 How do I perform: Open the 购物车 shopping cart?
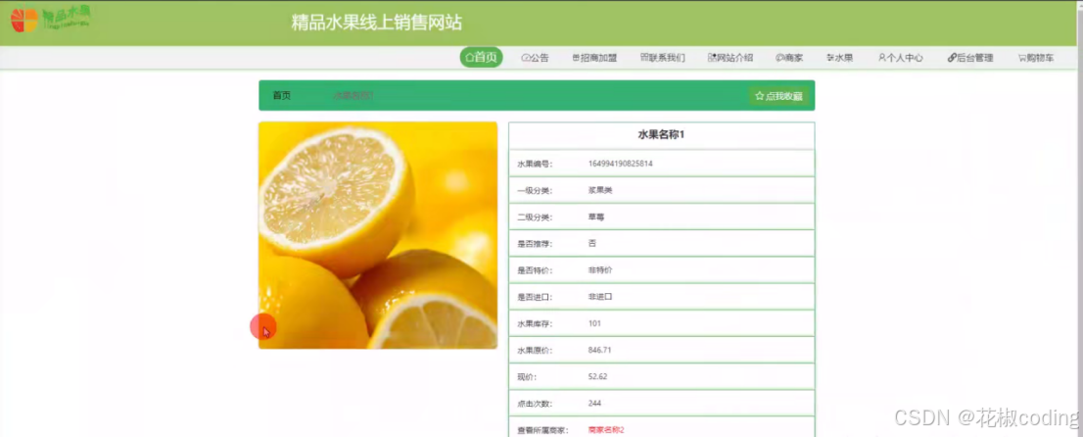1036,58
